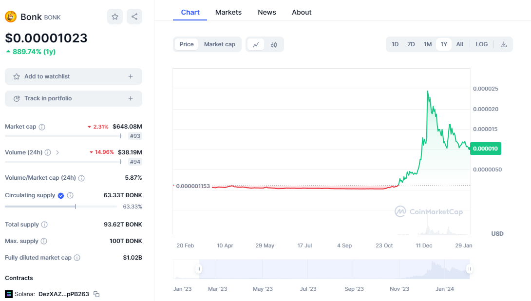The width and height of the screenshot is (531, 301).
Task: Click the Nov '23 range label
Action: [x=399, y=289]
